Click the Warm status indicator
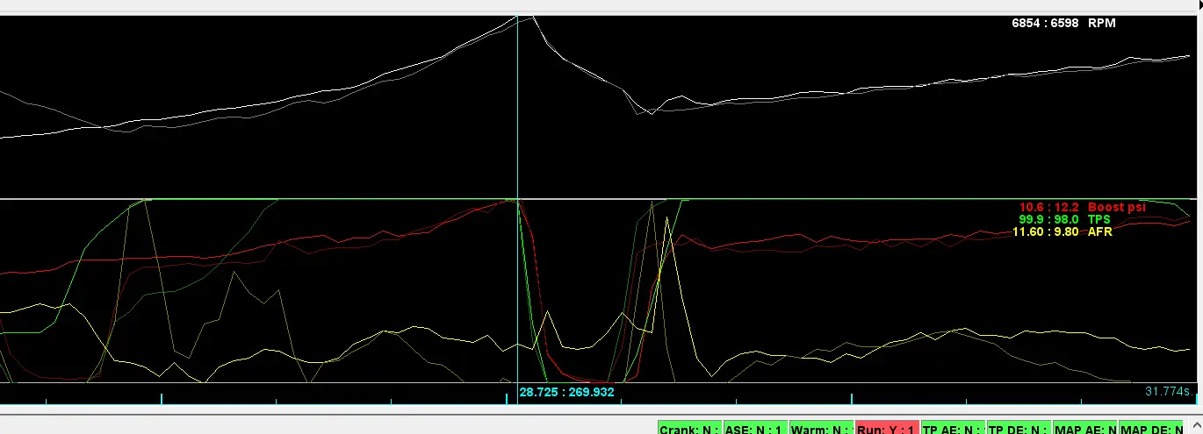The image size is (1203, 434). point(821,429)
